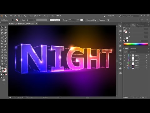Image resolution: width=150 pixels, height=113 pixels.
Task: Switch to the Pathfinder tab
Action: [x=133, y=48]
